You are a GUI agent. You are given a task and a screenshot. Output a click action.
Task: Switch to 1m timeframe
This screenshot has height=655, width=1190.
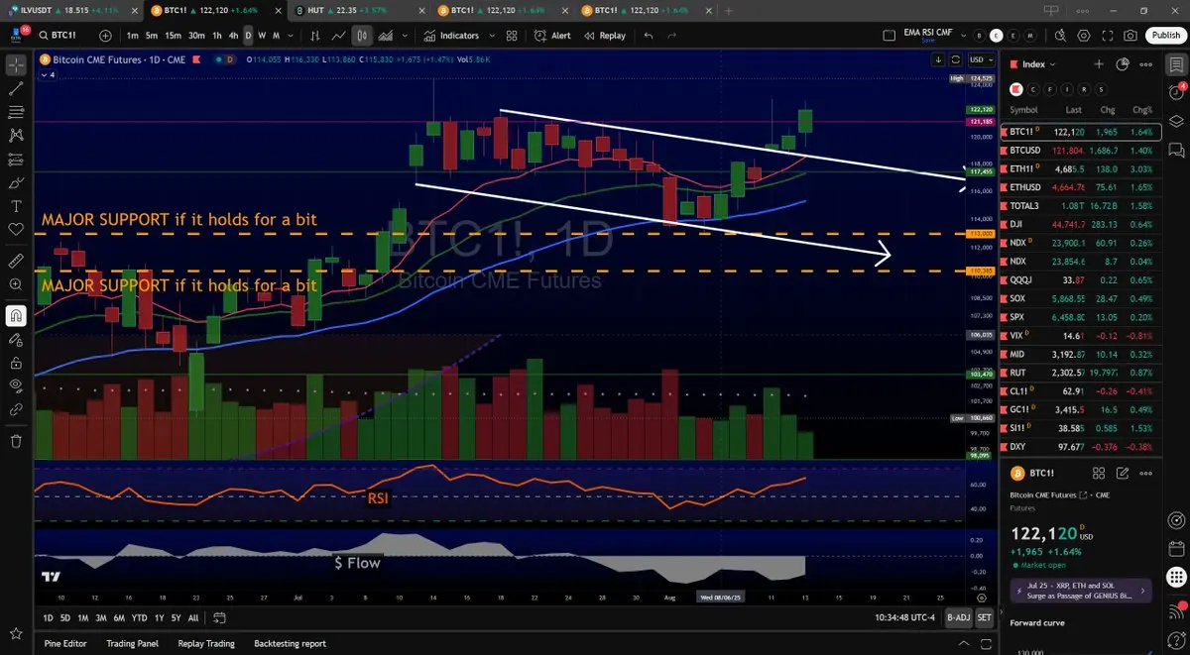click(133, 36)
